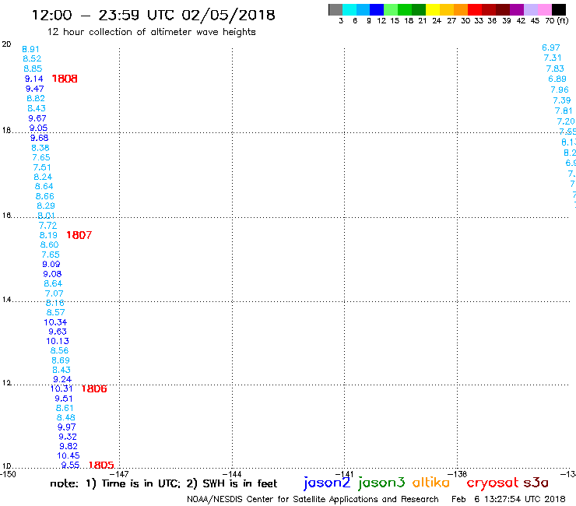
Task: Click the latitude label 18
Action: pyautogui.click(x=6, y=131)
